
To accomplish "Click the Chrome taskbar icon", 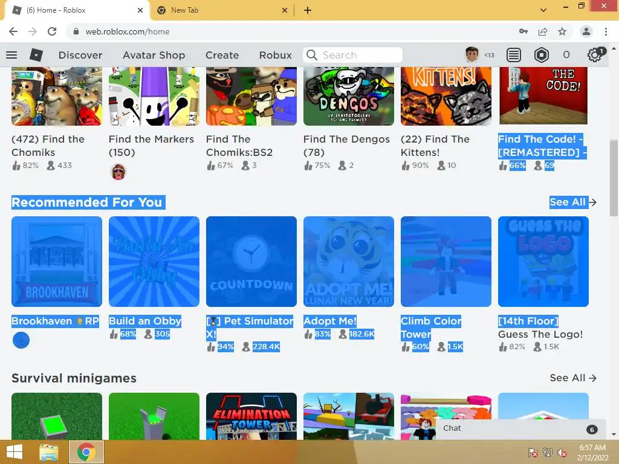I will 86,452.
